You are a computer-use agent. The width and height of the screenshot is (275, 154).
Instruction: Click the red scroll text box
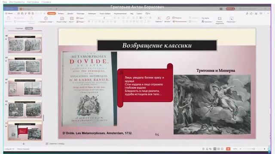tap(145, 86)
